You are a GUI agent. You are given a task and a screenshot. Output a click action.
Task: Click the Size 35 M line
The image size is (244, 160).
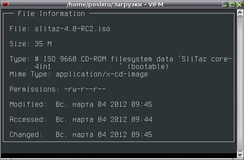[x=31, y=44]
